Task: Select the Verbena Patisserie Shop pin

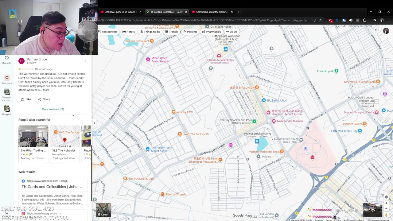Action: pos(282,151)
